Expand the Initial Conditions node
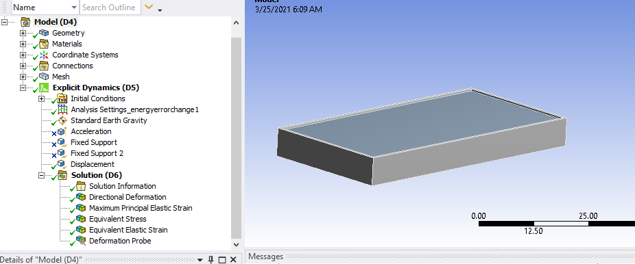This screenshot has width=635, height=264. [41, 98]
